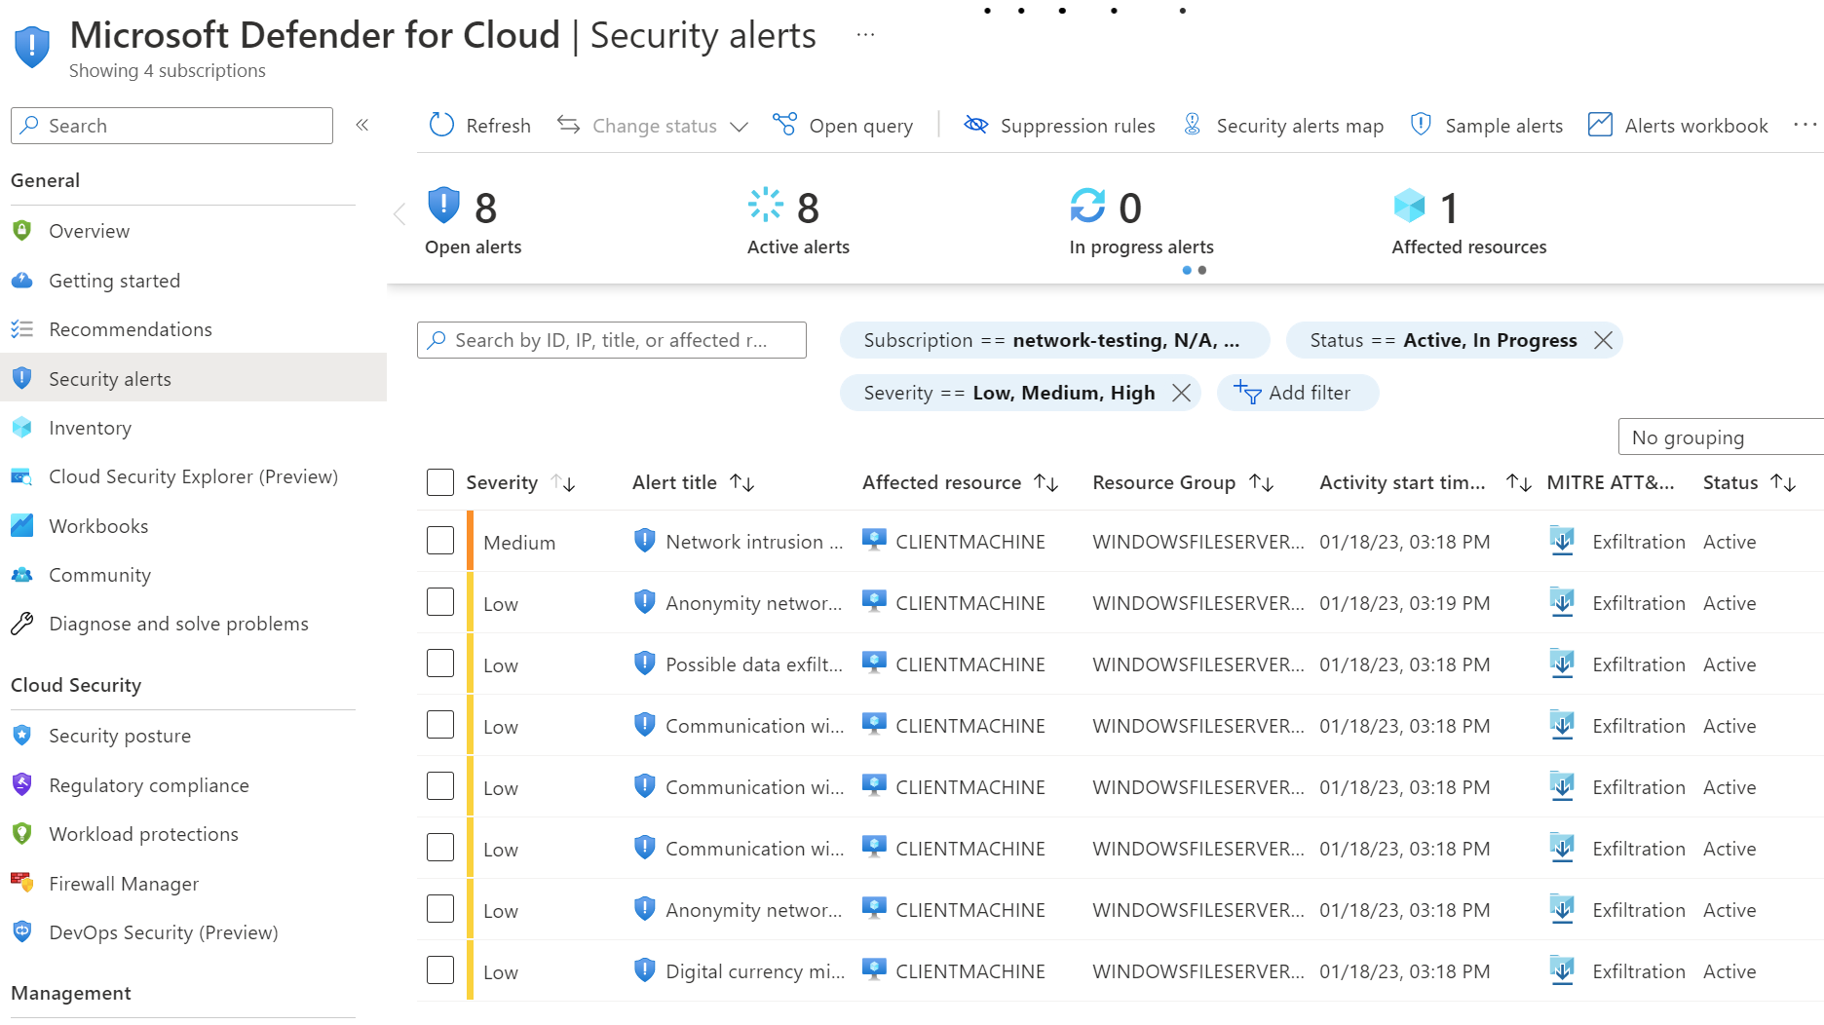
Task: Click the Getting started cloud icon
Action: coord(21,281)
